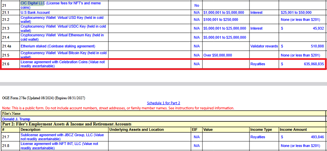The width and height of the screenshot is (327, 151).
Task: Click the red public form note
Action: point(118,108)
